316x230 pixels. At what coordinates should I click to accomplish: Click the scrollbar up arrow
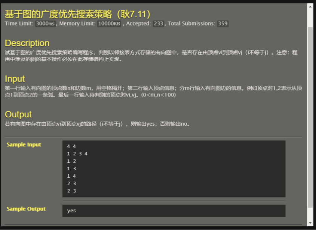pyautogui.click(x=310, y=7)
